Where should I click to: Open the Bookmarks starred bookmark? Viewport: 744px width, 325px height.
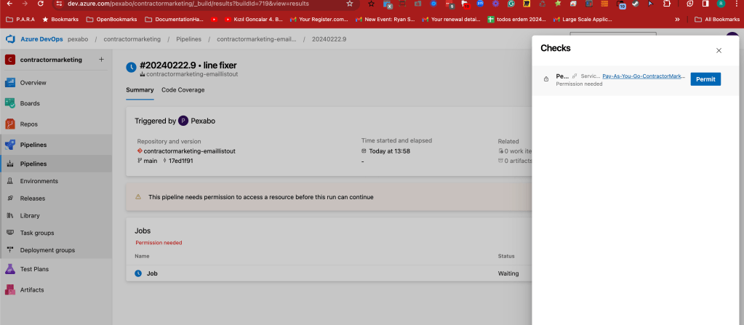click(61, 20)
